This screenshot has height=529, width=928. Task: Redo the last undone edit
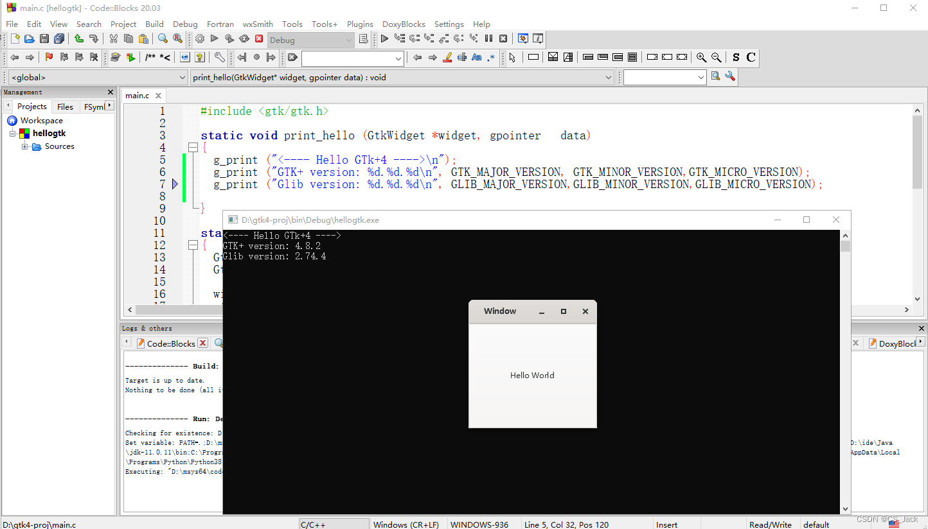tap(94, 39)
